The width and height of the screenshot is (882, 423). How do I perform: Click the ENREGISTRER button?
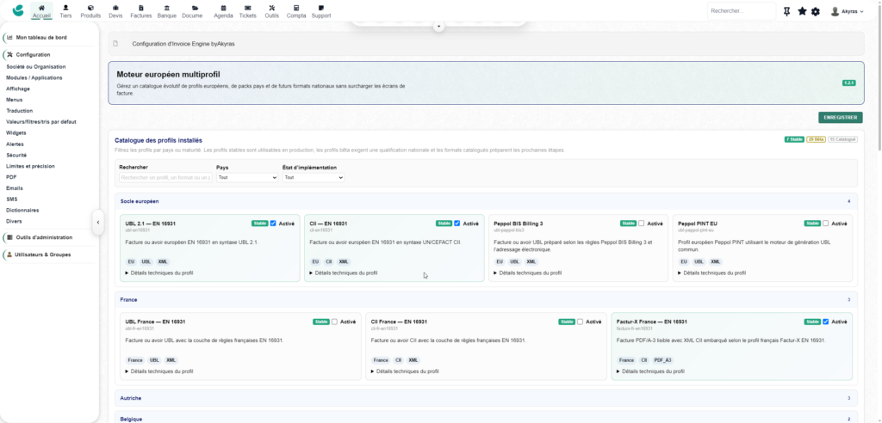point(841,118)
